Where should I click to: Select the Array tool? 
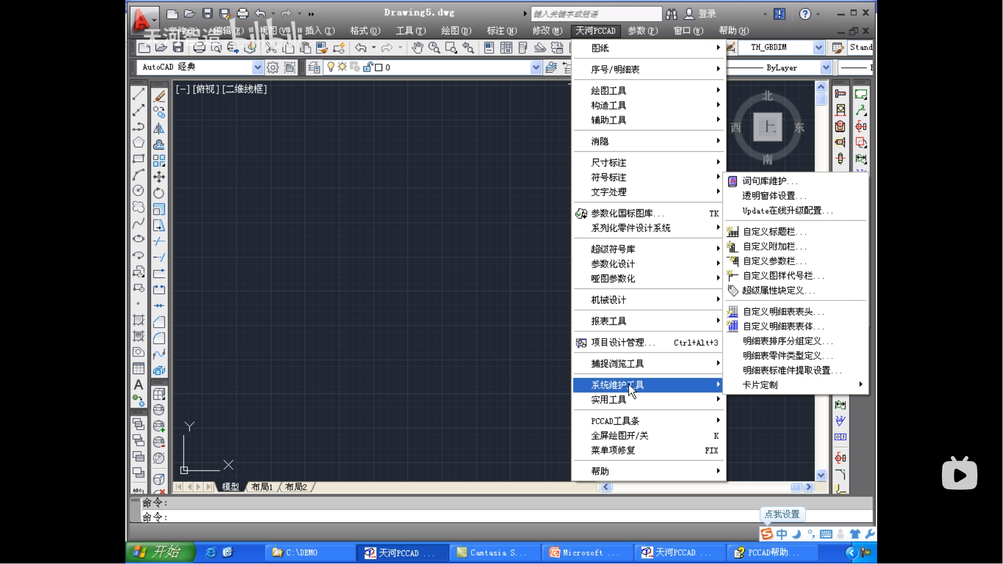click(159, 161)
